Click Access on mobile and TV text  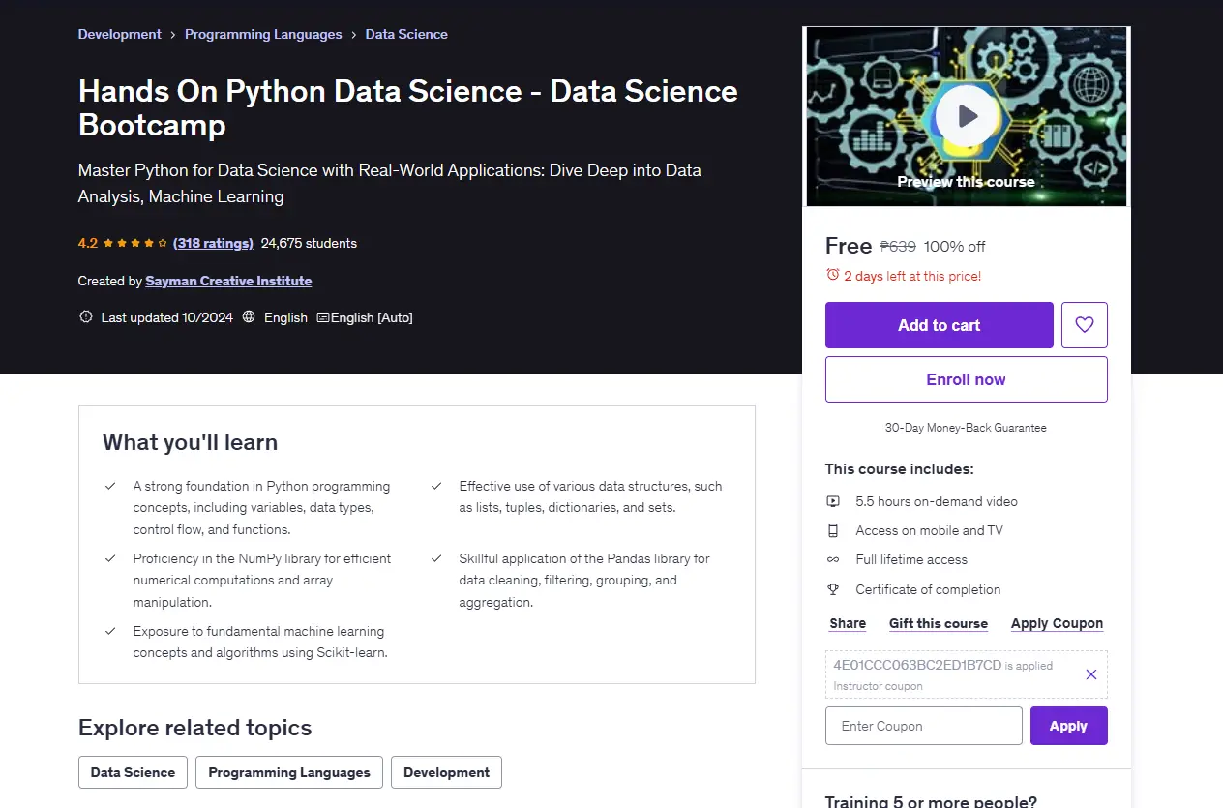tap(929, 530)
